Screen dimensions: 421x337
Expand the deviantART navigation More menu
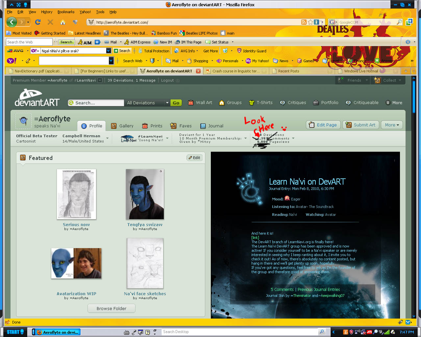point(394,103)
